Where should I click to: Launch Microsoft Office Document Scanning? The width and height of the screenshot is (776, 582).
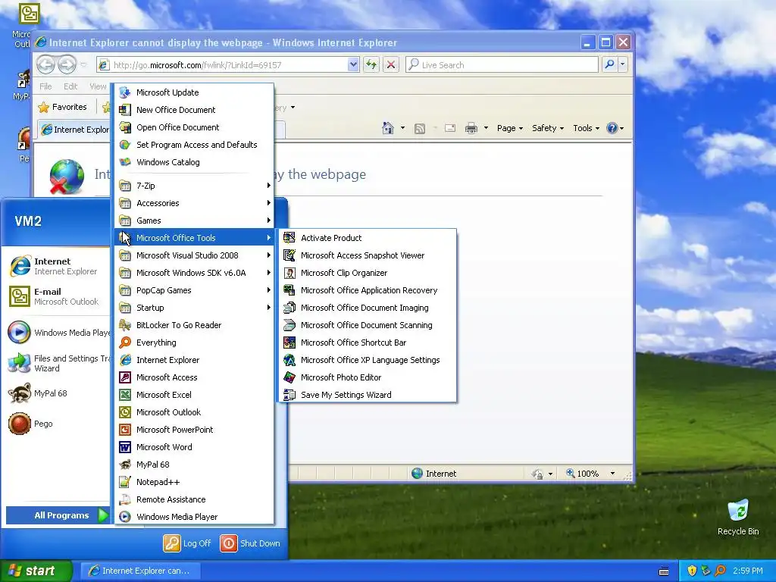[x=368, y=325]
